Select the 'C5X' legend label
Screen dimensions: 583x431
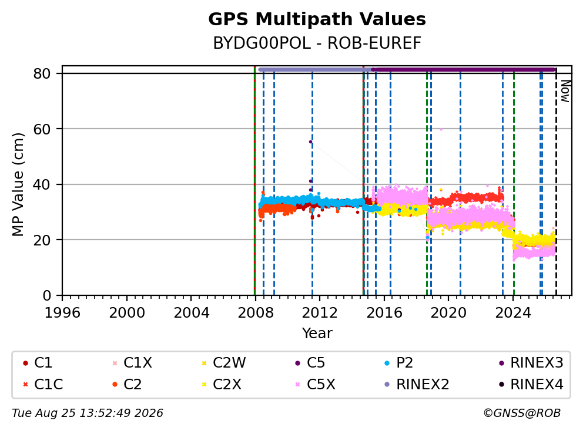coord(321,385)
